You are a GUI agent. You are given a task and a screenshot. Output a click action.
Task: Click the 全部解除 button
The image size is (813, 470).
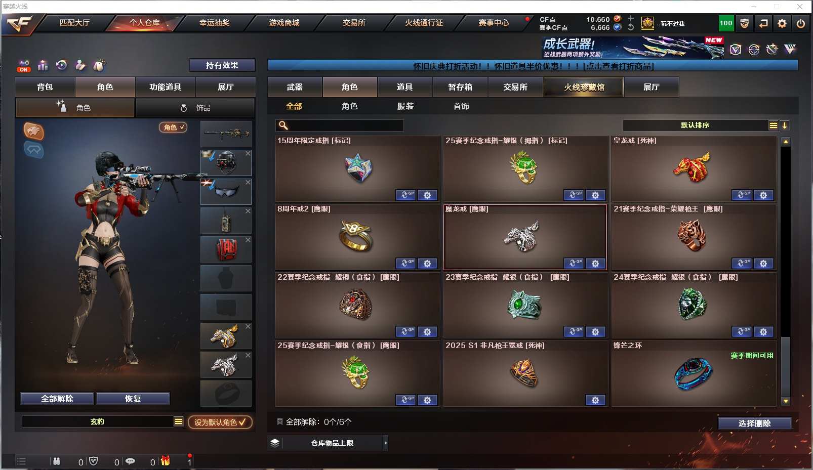tap(57, 399)
